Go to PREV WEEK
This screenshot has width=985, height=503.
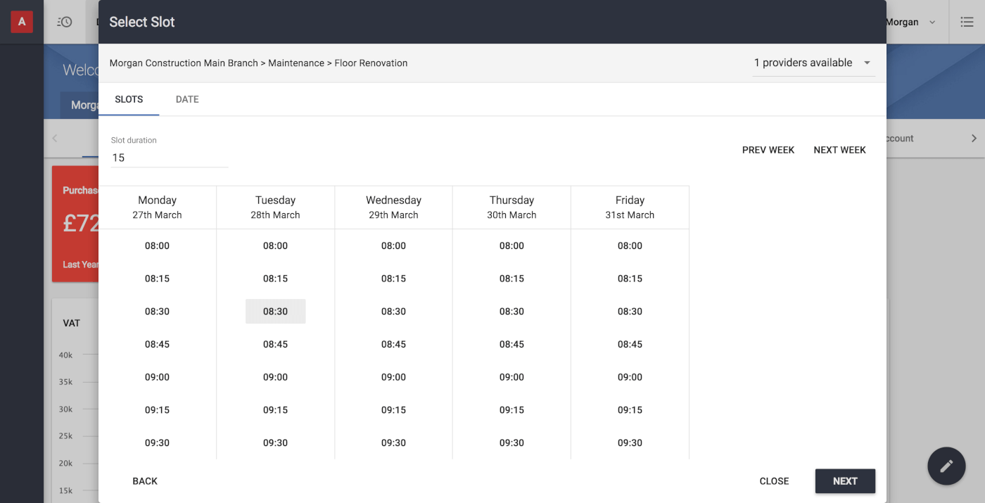pyautogui.click(x=768, y=150)
